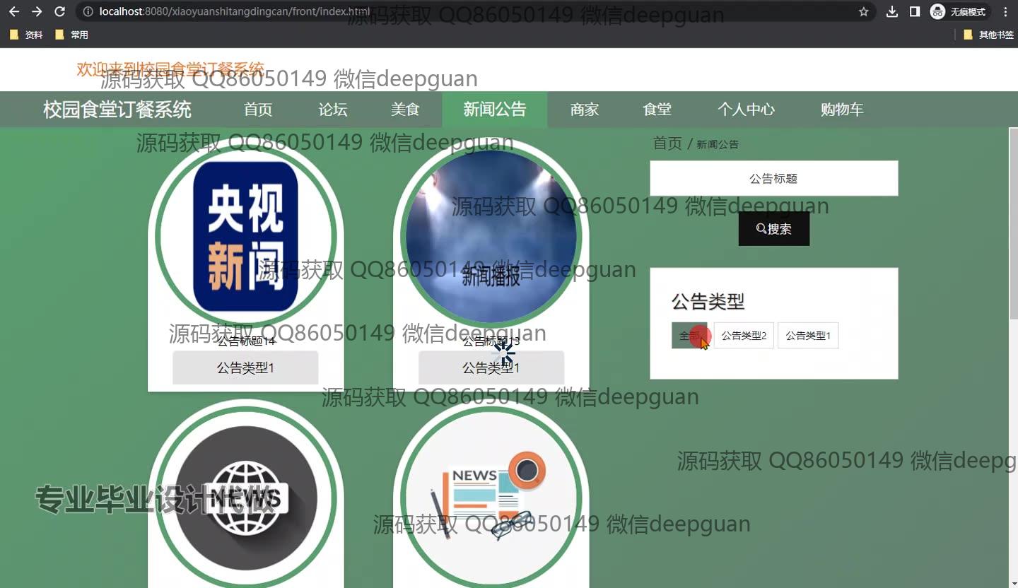The width and height of the screenshot is (1018, 588).
Task: Click the 公告类型1 tag under 公告标题13
Action: [x=491, y=367]
